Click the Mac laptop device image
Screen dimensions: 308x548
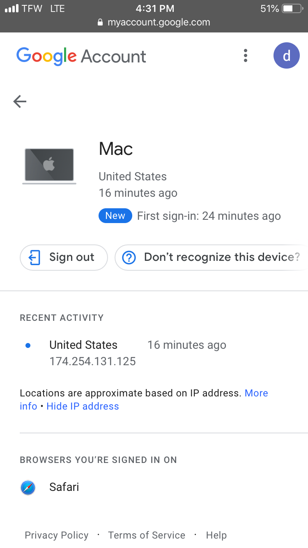pyautogui.click(x=49, y=166)
